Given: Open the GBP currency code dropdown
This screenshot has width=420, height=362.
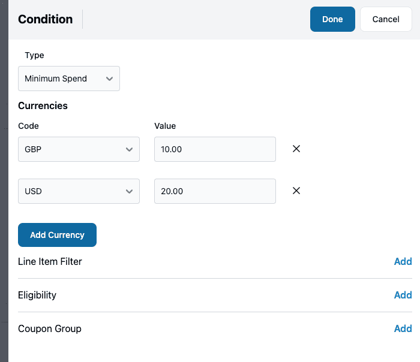Looking at the screenshot, I should tap(78, 149).
